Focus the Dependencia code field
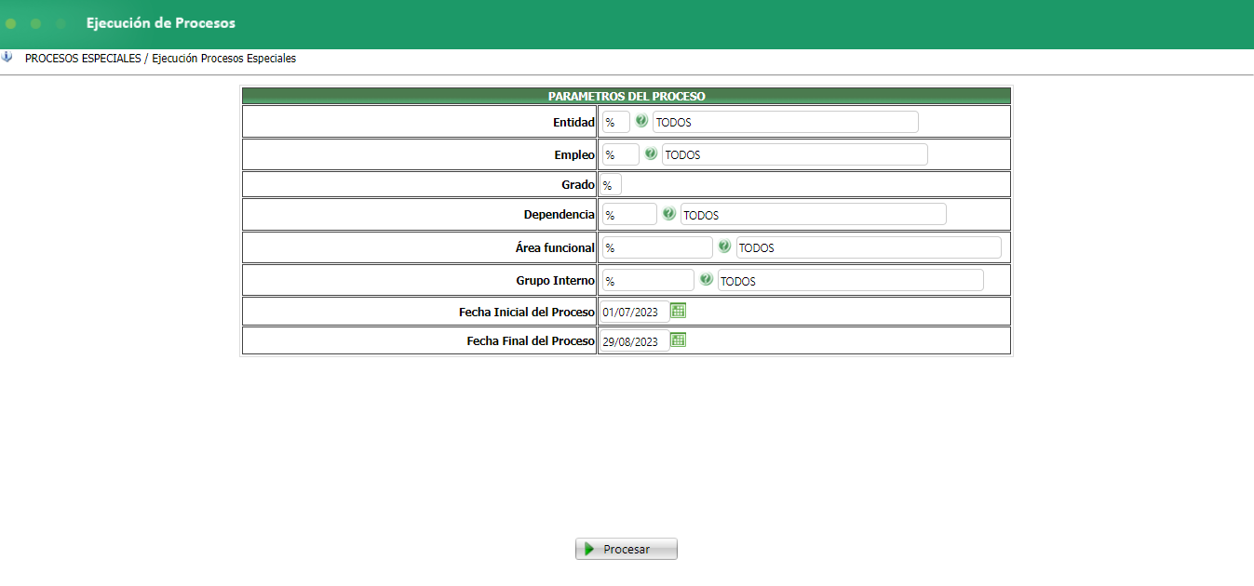 point(629,215)
